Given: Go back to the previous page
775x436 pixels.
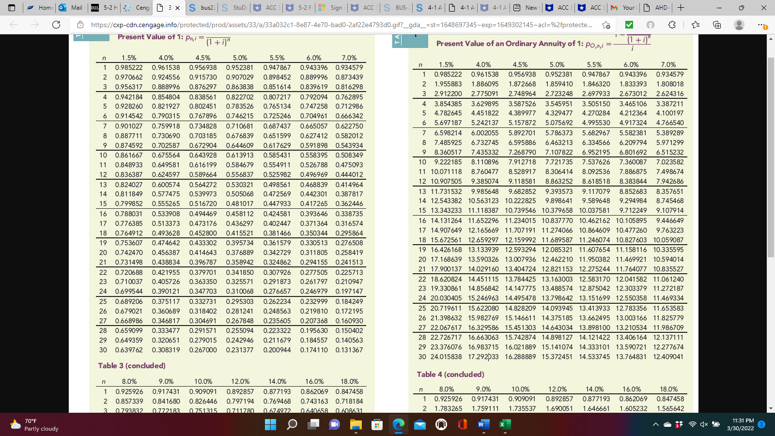Looking at the screenshot, I should coord(14,25).
